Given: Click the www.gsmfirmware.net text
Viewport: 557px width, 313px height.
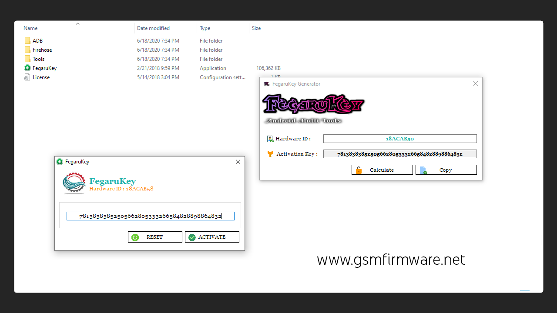Looking at the screenshot, I should tap(391, 260).
